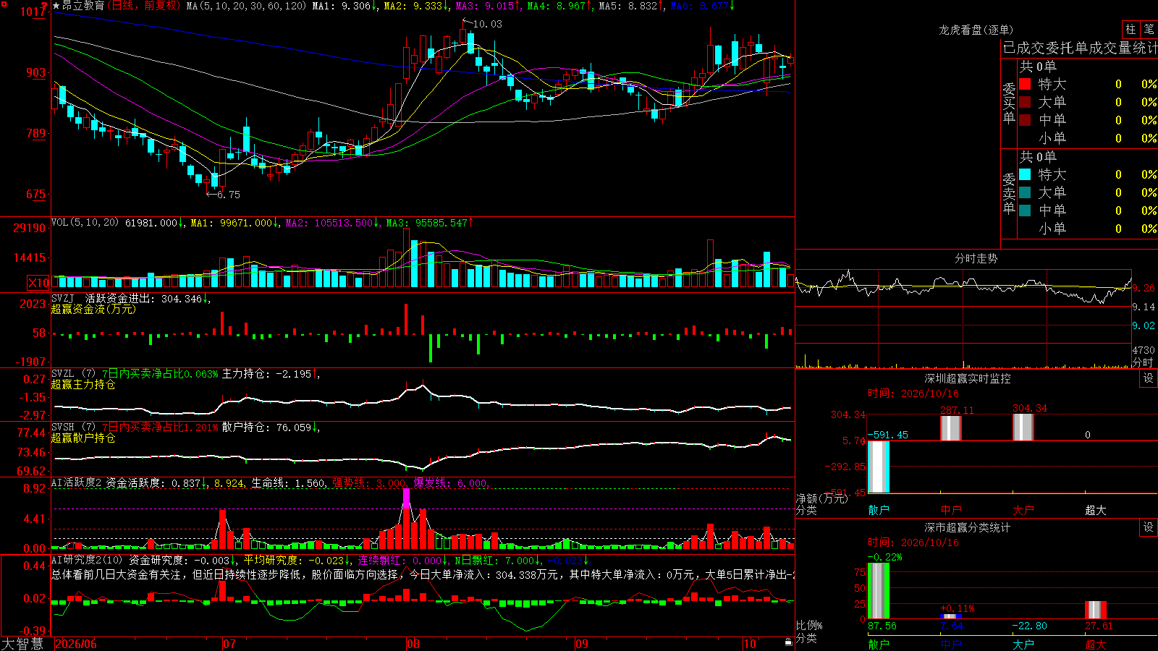This screenshot has height=651, width=1158.
Task: Click the 大智慧 logo at bottom-left
Action: [x=22, y=644]
